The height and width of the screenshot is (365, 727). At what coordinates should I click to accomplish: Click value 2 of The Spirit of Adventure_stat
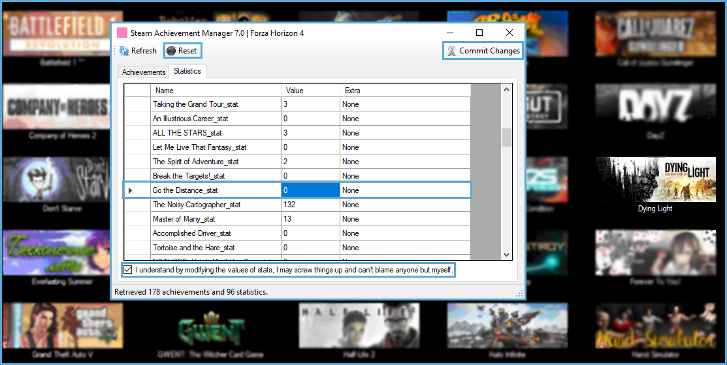[311, 162]
